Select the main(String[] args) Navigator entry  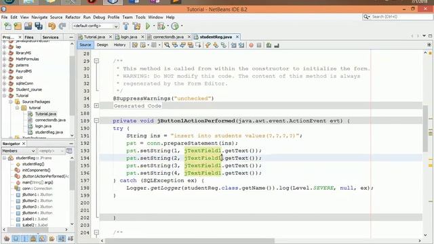37,182
